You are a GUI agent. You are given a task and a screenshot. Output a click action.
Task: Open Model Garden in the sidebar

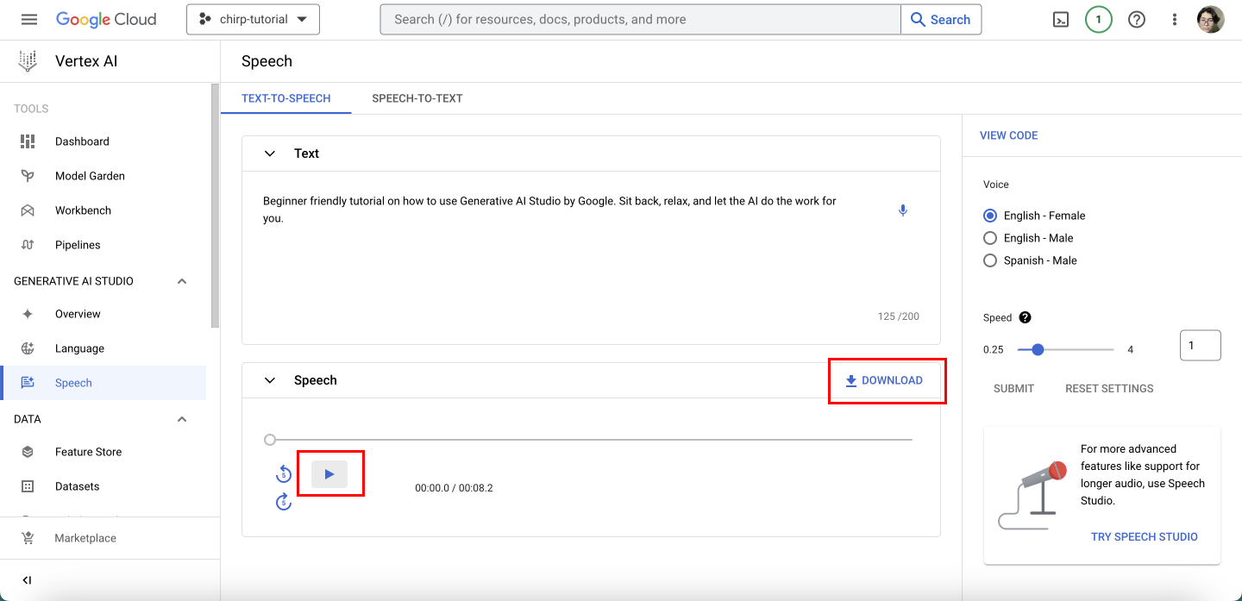coord(90,176)
